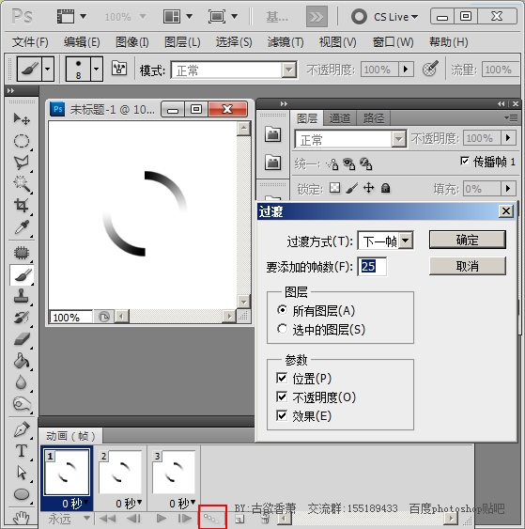525x529 pixels.
Task: Click the 确定 button
Action: pos(468,240)
